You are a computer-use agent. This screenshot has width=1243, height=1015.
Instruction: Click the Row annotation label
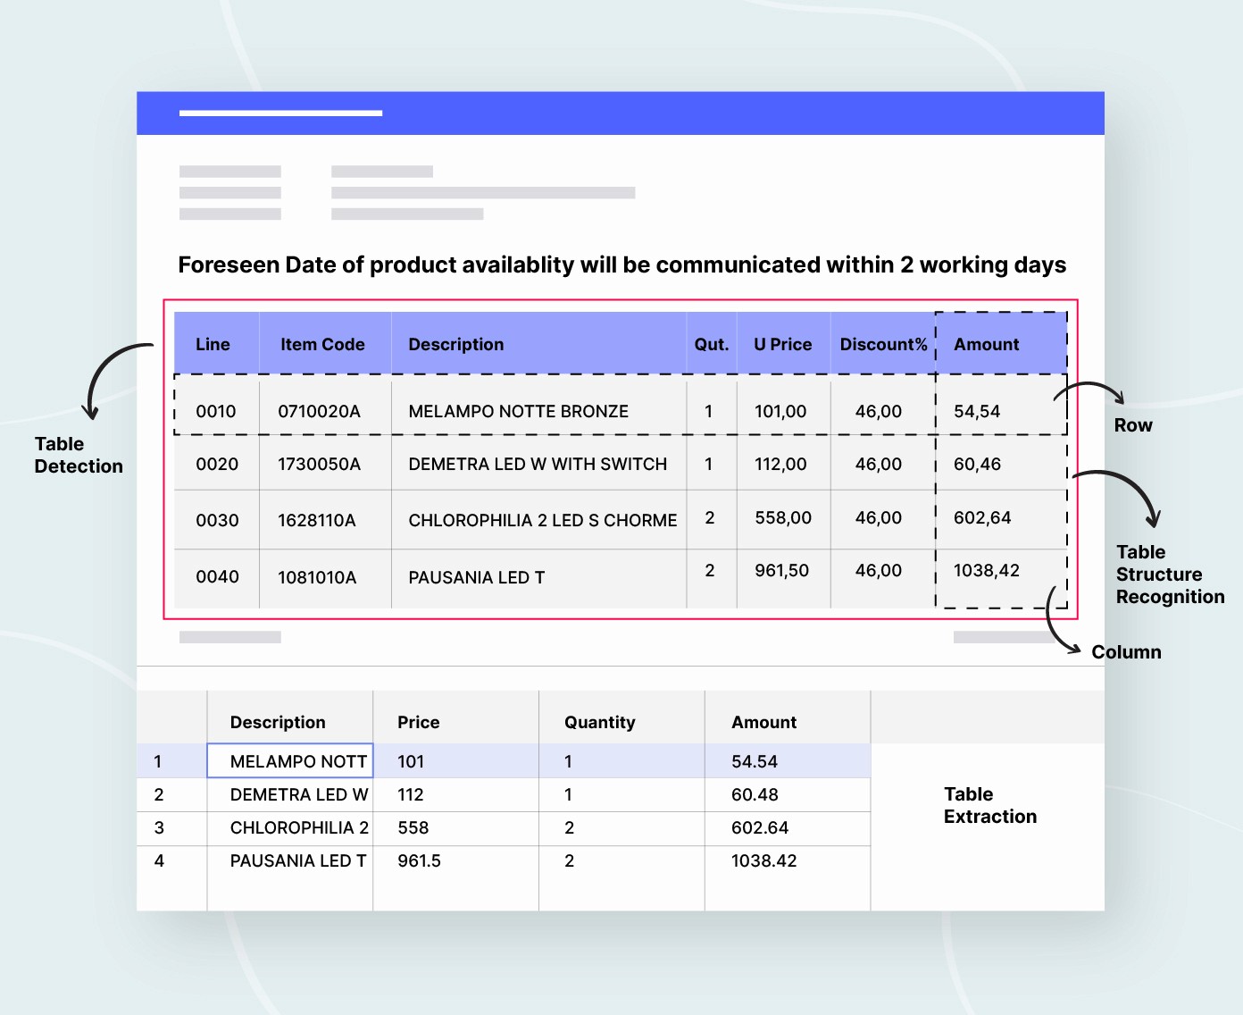(1133, 425)
